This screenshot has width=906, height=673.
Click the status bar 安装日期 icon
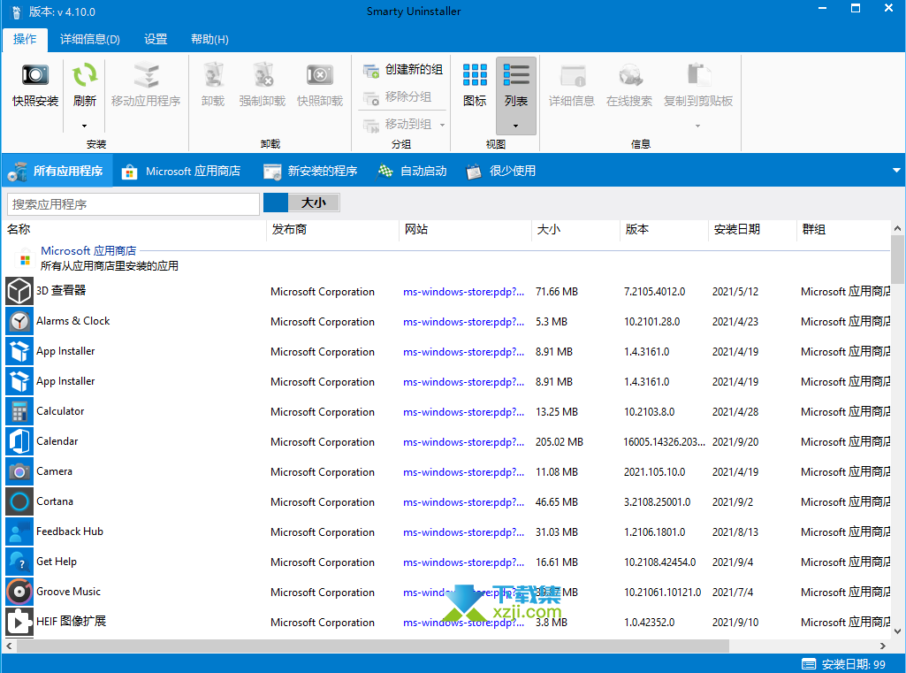809,664
